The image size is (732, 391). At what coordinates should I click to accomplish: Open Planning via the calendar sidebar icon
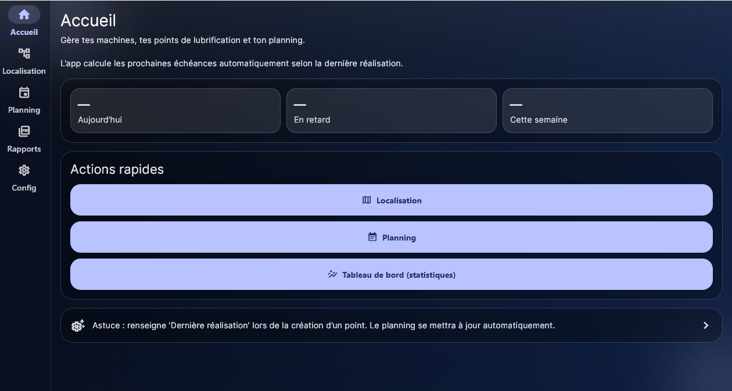[24, 92]
